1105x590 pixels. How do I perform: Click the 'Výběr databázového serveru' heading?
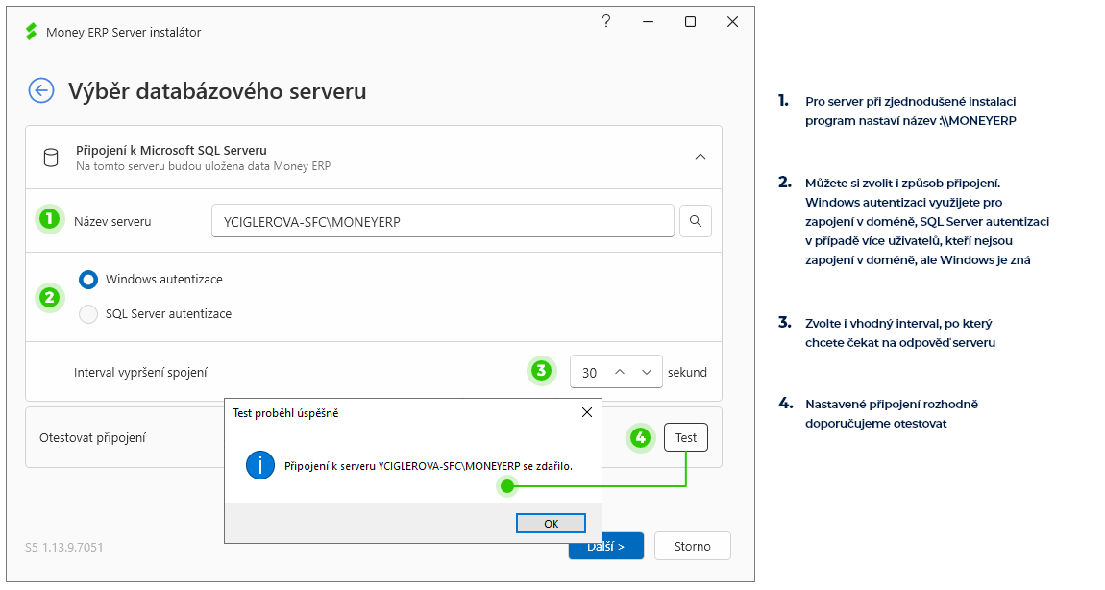pyautogui.click(x=217, y=91)
